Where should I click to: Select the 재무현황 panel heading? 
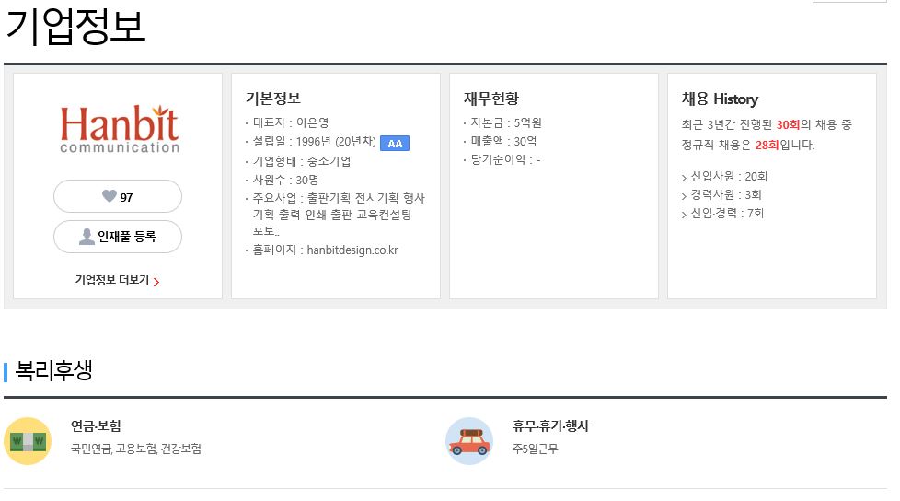pyautogui.click(x=491, y=99)
